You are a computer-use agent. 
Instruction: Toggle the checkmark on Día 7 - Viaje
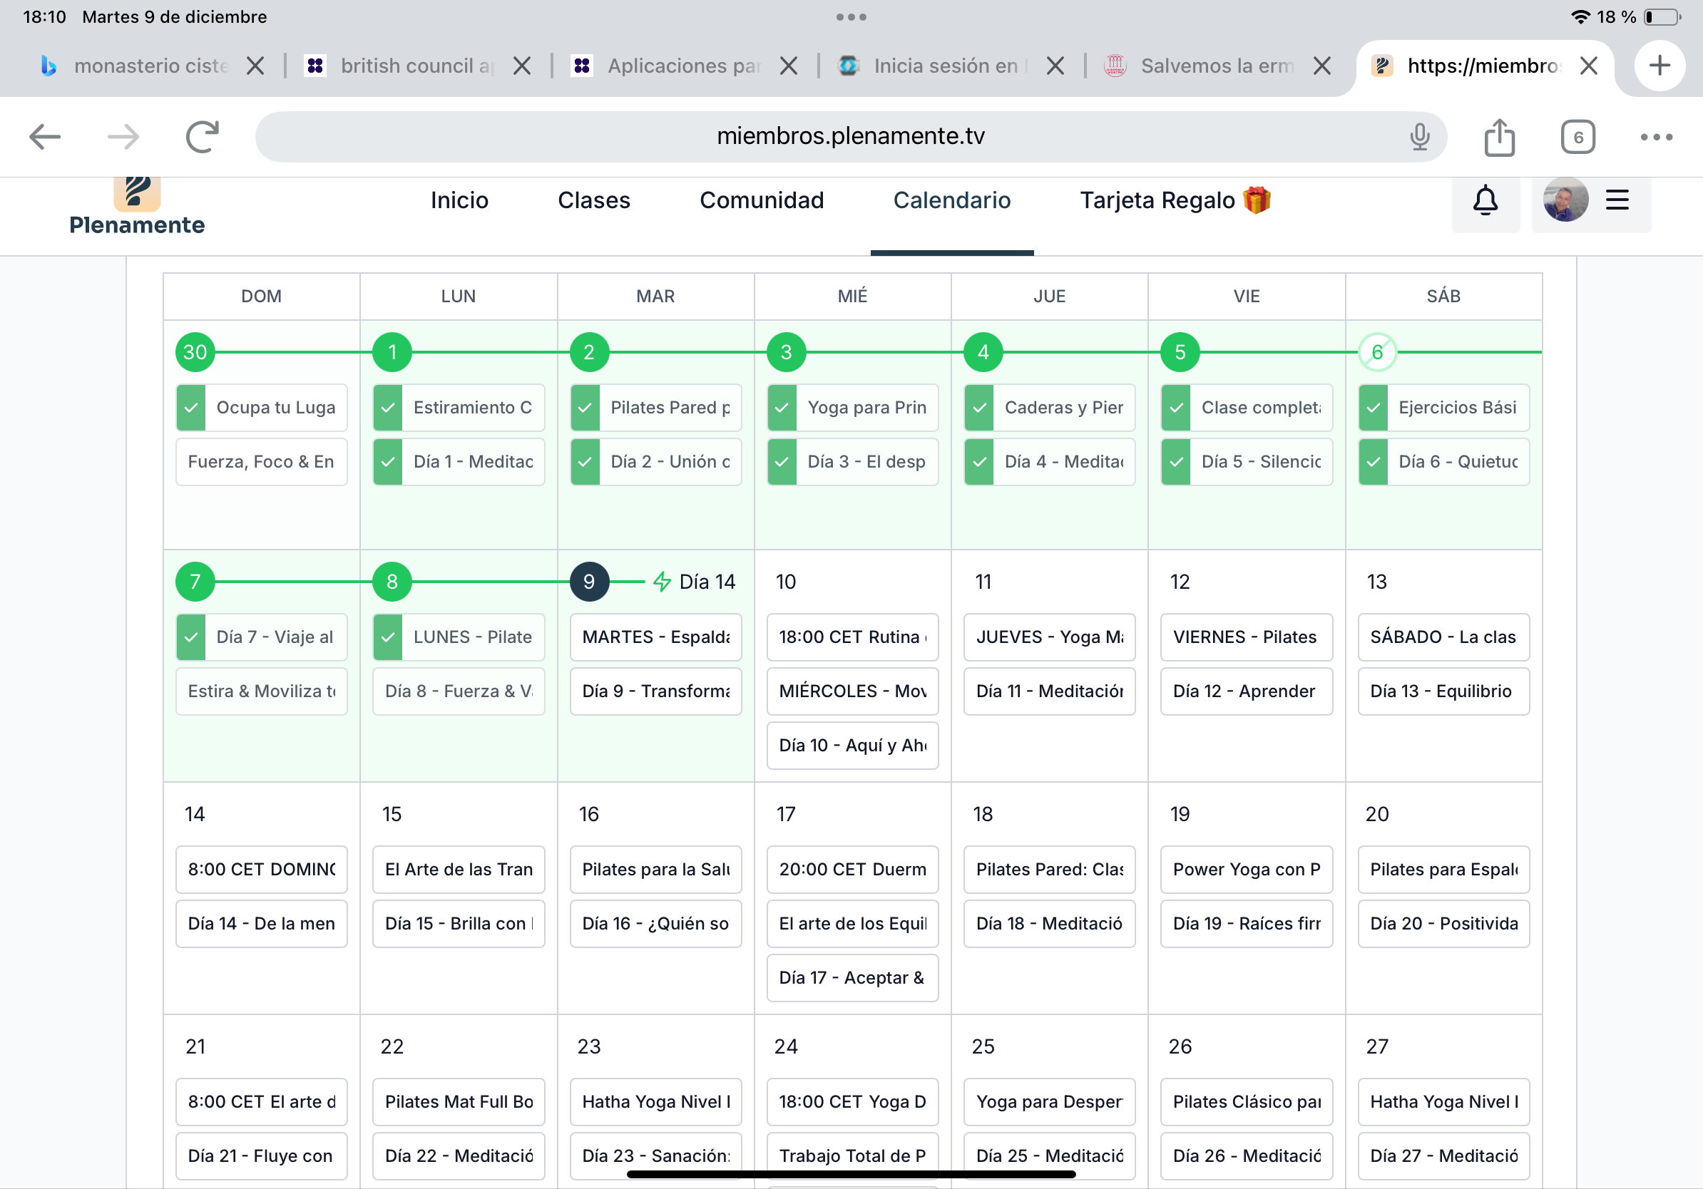(191, 637)
